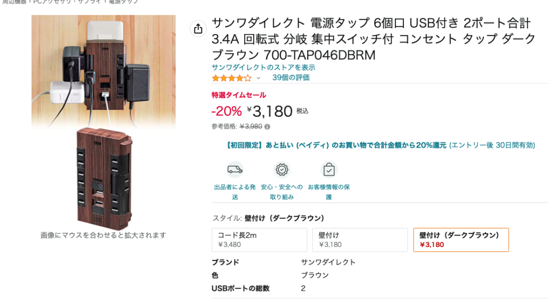Click the info icon next to reference price
The width and height of the screenshot is (553, 302).
tap(267, 126)
